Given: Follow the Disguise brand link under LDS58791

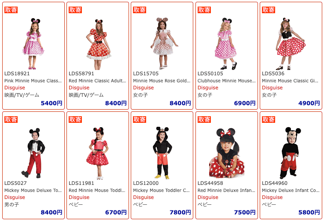Looking at the screenshot, I should (x=79, y=88).
